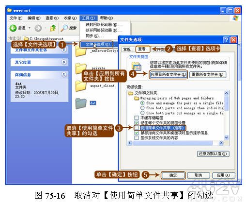Image resolution: width=246 pixels, height=203 pixels.
Task: Click the advanced settings scroll down arrow
Action: tap(226, 137)
